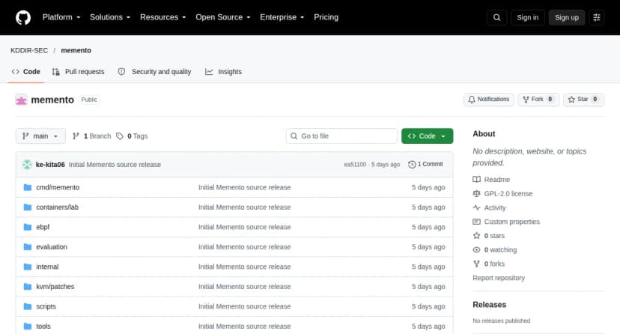
Task: Open the ebpf folder name
Action: click(43, 227)
